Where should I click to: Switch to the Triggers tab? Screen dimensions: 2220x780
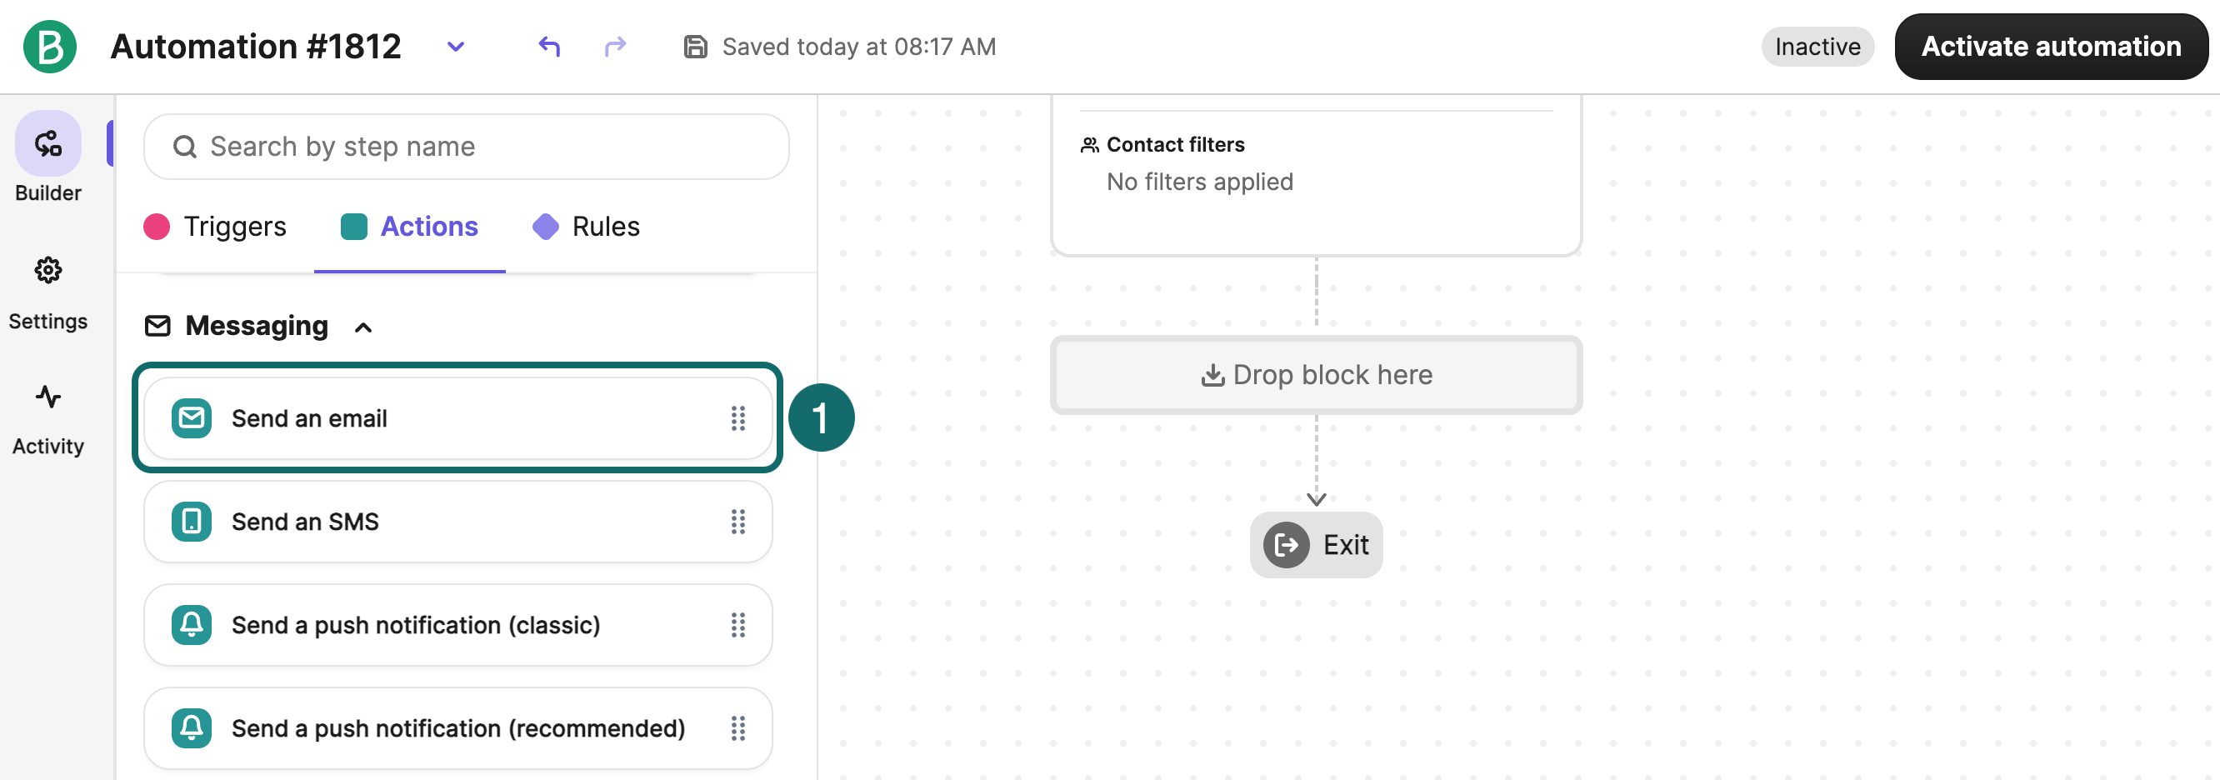click(x=215, y=227)
